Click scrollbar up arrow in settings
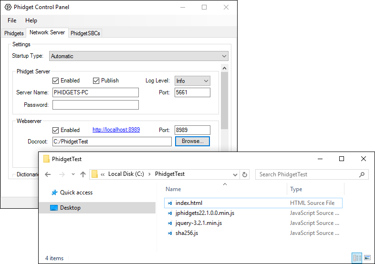 pos(225,68)
